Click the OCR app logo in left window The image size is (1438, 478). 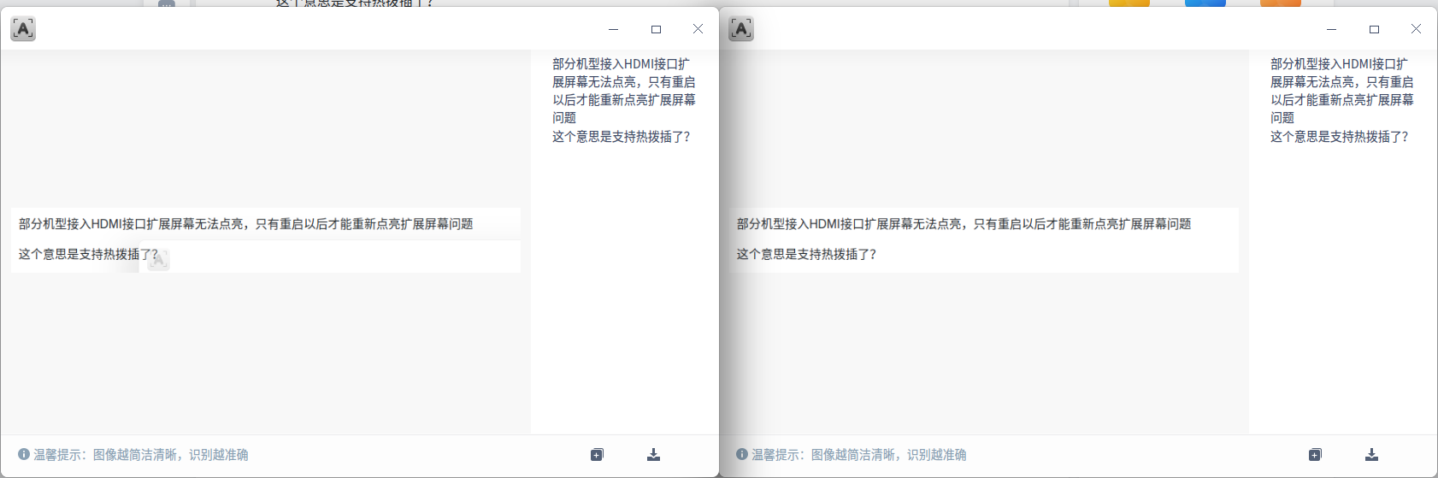[x=23, y=29]
